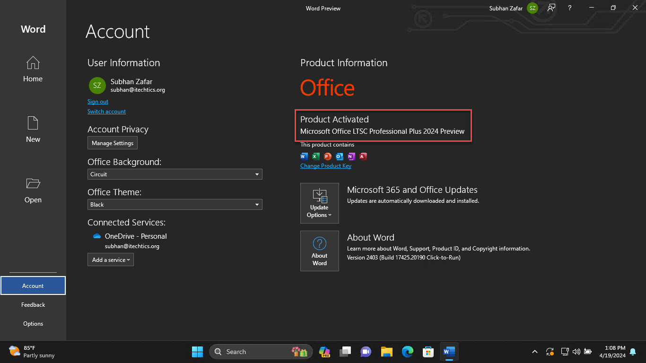Image resolution: width=646 pixels, height=363 pixels.
Task: Click the Word icon on the taskbar
Action: tap(449, 352)
